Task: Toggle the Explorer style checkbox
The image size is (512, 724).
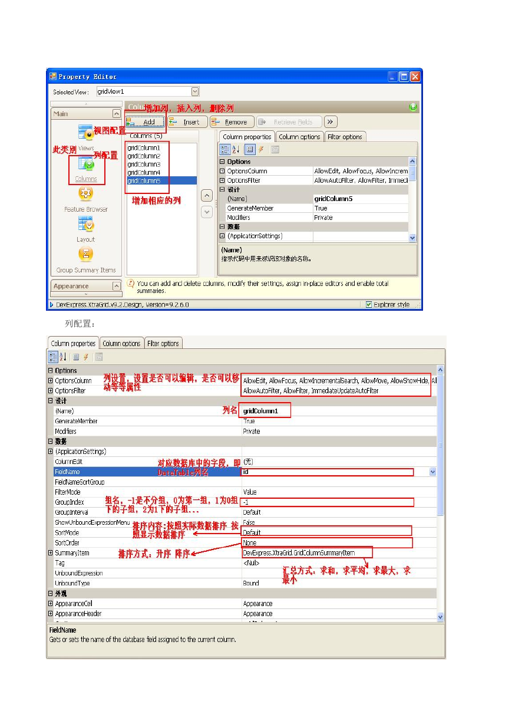Action: pos(369,304)
